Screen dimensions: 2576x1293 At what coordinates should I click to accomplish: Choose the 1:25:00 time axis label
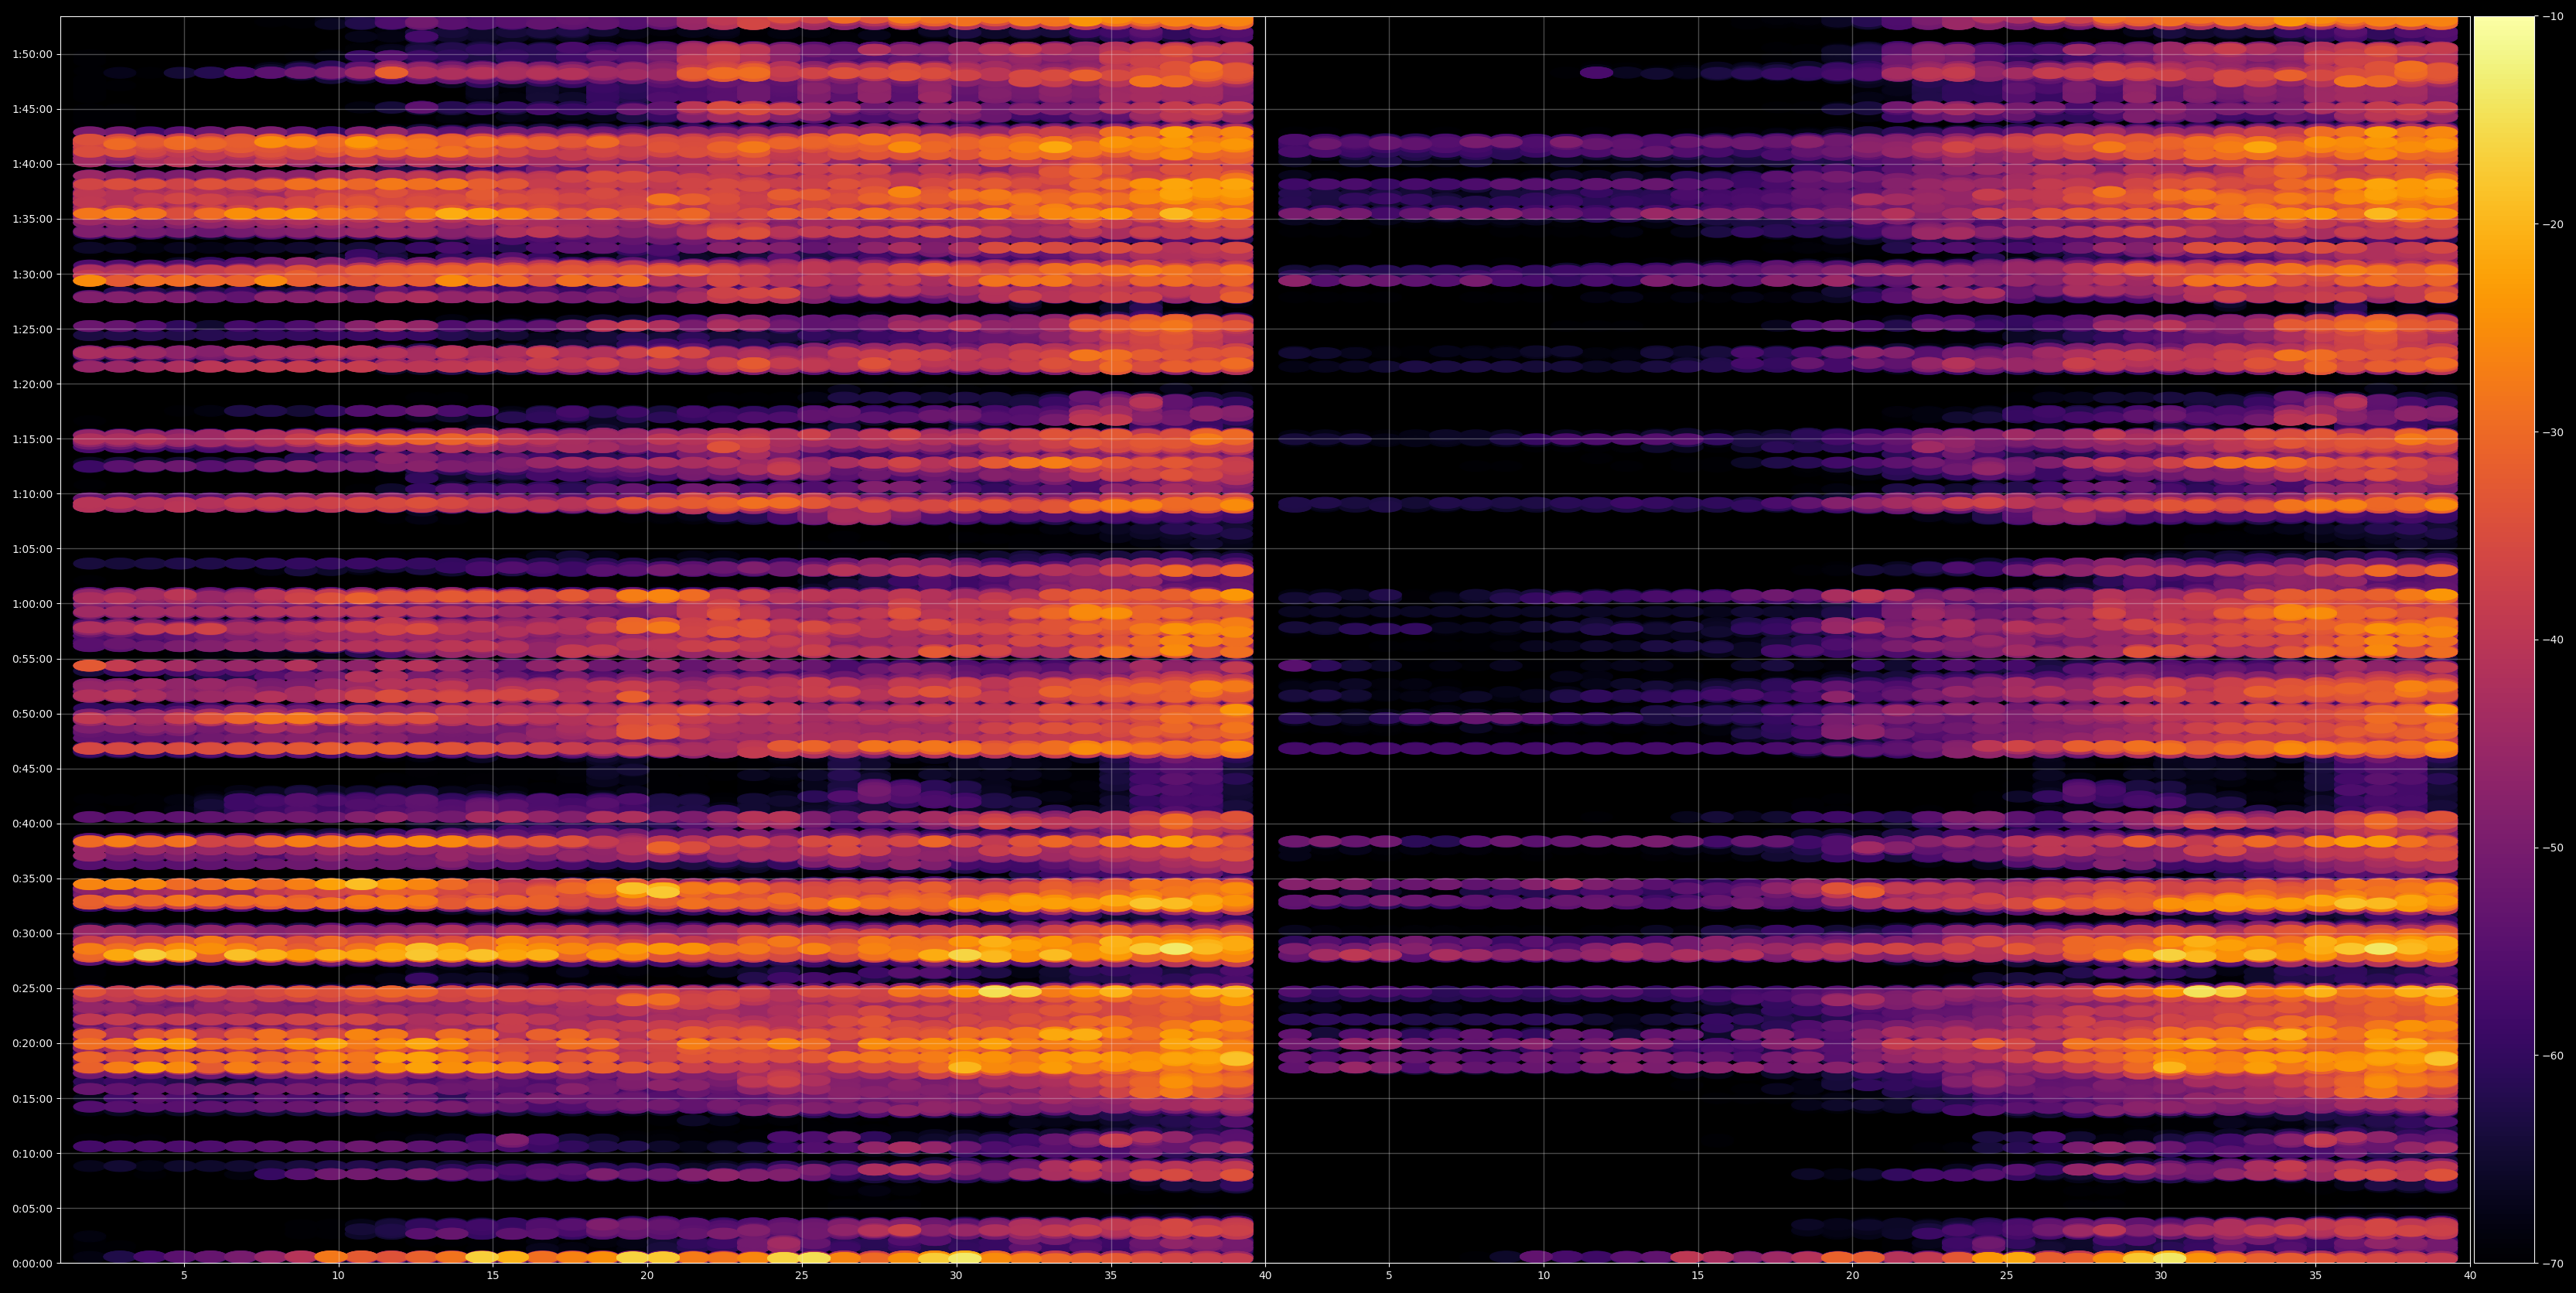(32, 328)
